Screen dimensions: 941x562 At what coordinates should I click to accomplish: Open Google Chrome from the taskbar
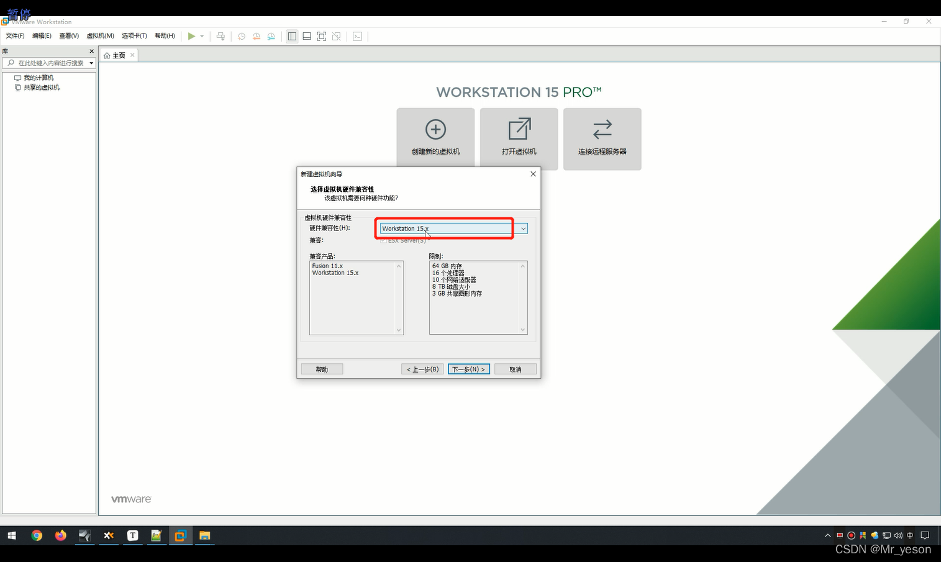[x=37, y=535]
